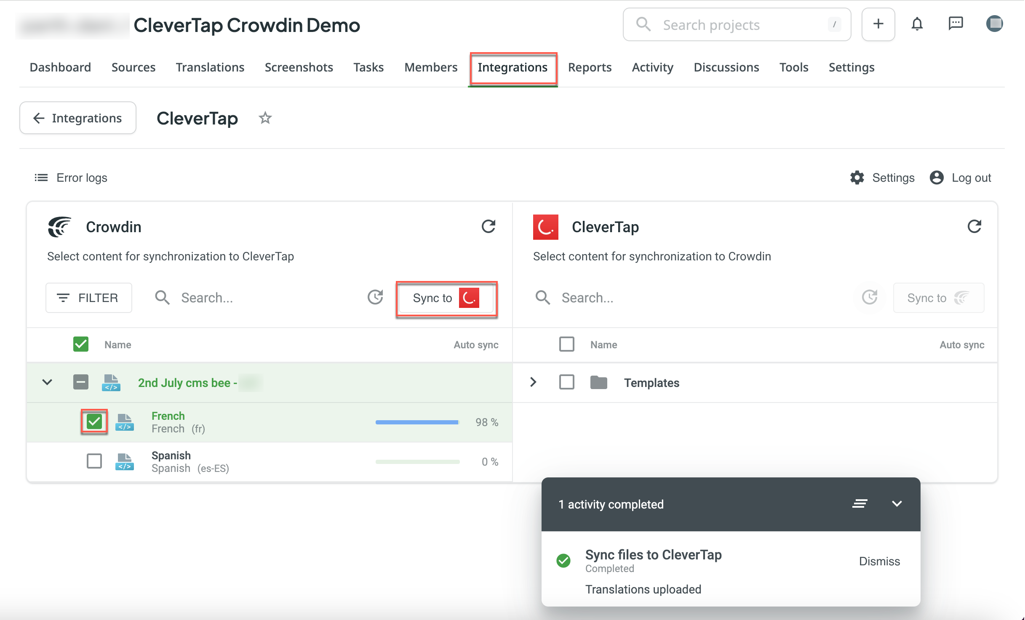Viewport: 1025px width, 620px height.
Task: Click Sync to CleverTap button
Action: click(x=446, y=298)
